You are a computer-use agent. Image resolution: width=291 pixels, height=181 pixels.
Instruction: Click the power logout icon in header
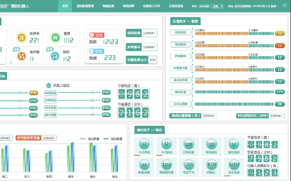point(285,6)
